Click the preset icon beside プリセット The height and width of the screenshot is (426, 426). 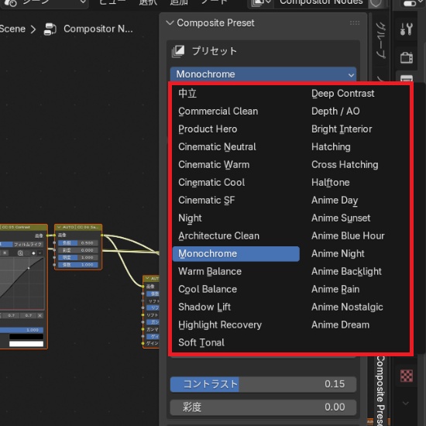tap(178, 51)
